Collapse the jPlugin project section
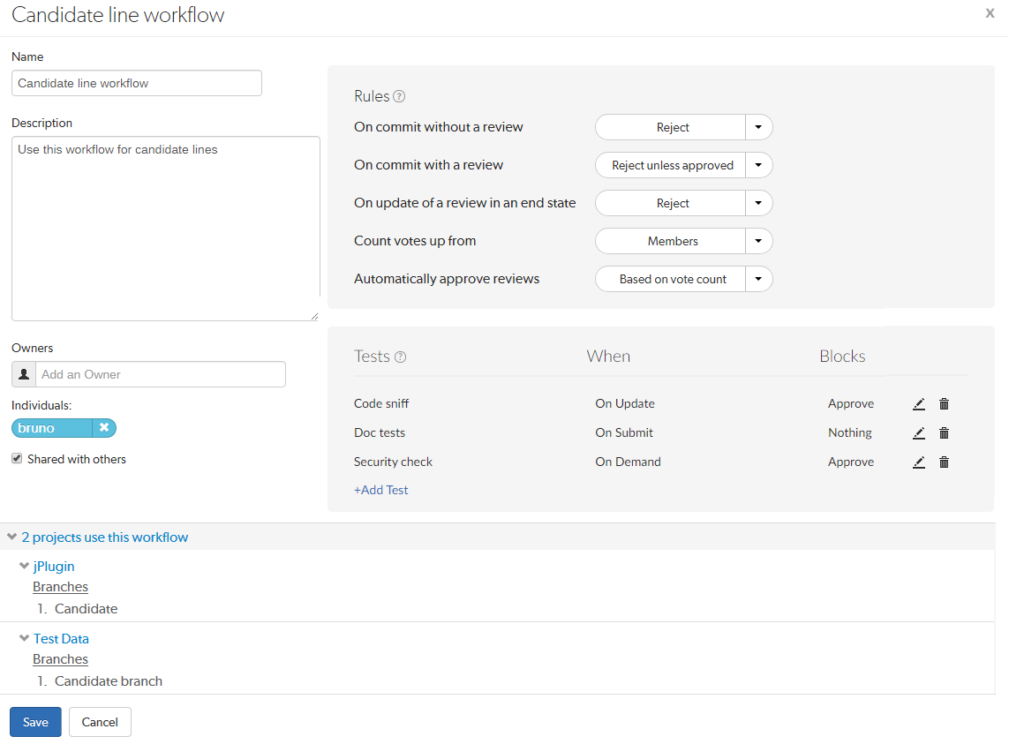This screenshot has width=1009, height=744. click(x=25, y=566)
